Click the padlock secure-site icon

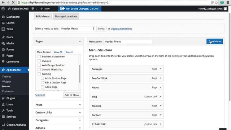point(19,3)
